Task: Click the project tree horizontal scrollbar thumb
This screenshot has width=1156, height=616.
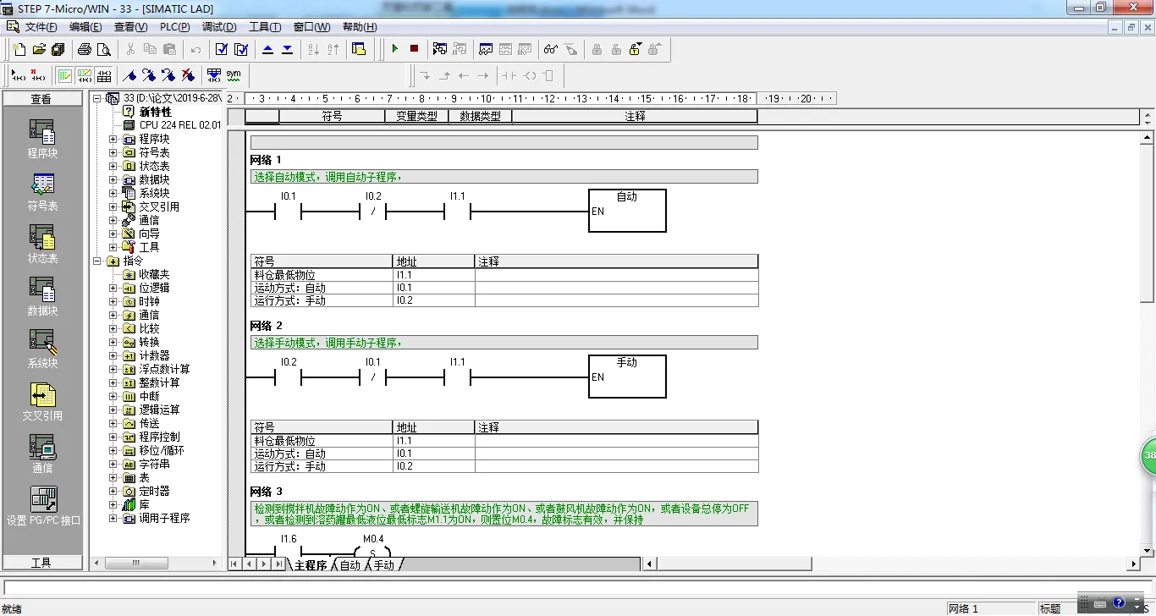Action: coord(136,563)
